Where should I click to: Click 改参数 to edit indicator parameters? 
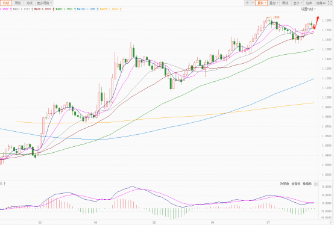pyautogui.click(x=284, y=183)
